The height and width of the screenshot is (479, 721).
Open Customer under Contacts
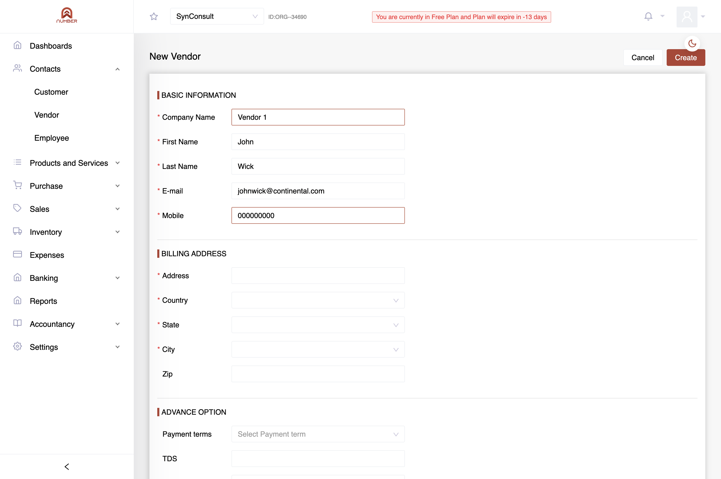click(x=51, y=92)
